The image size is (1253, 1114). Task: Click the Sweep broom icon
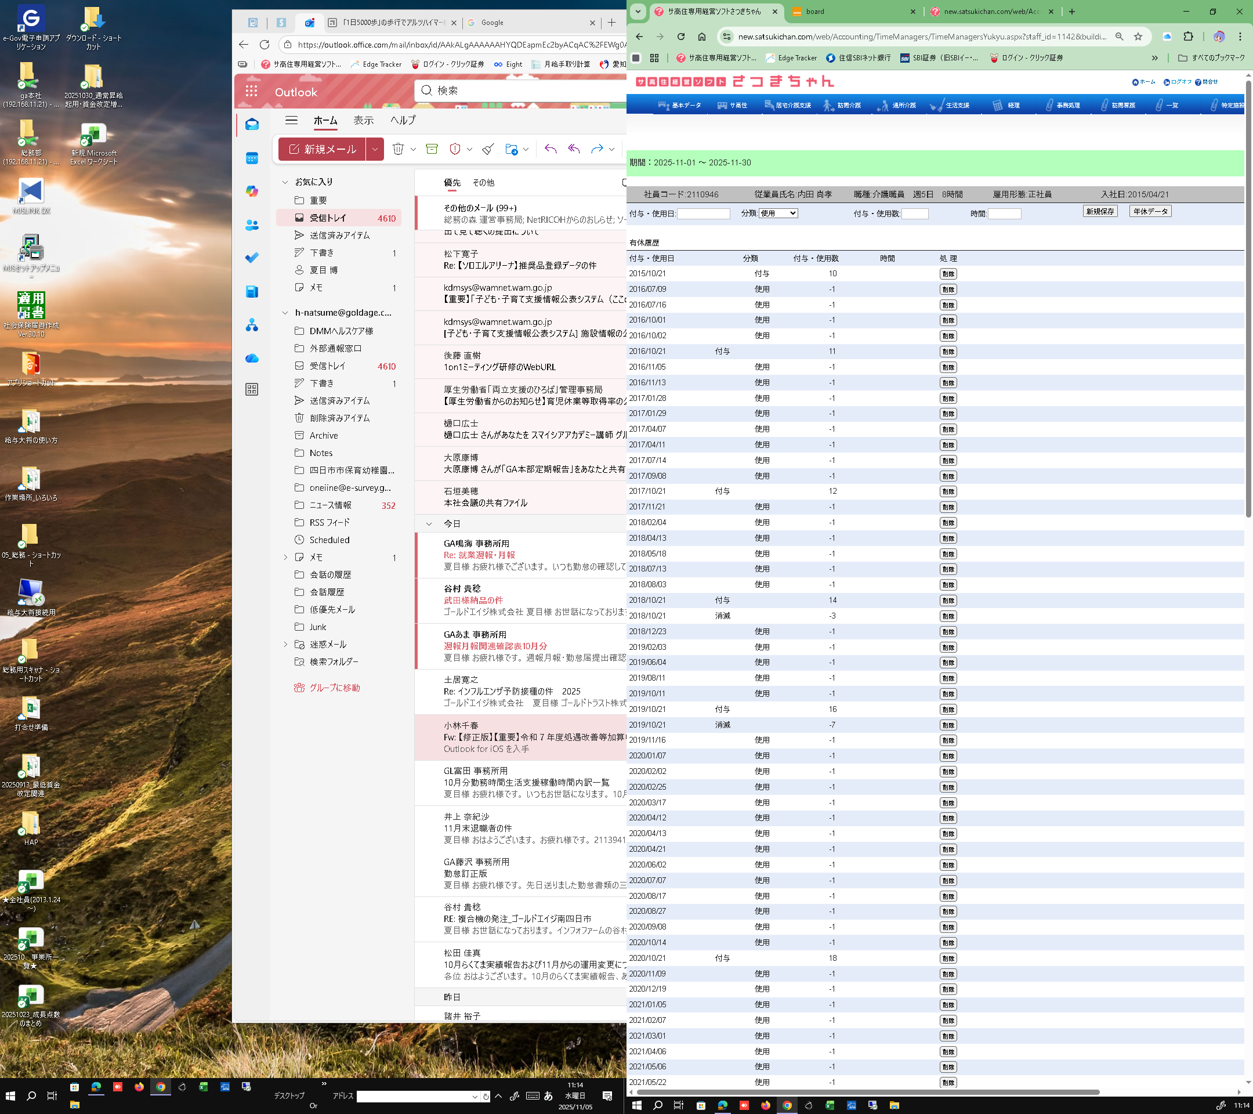tap(487, 149)
